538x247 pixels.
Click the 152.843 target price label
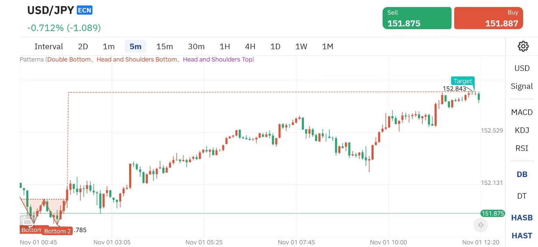pyautogui.click(x=454, y=89)
